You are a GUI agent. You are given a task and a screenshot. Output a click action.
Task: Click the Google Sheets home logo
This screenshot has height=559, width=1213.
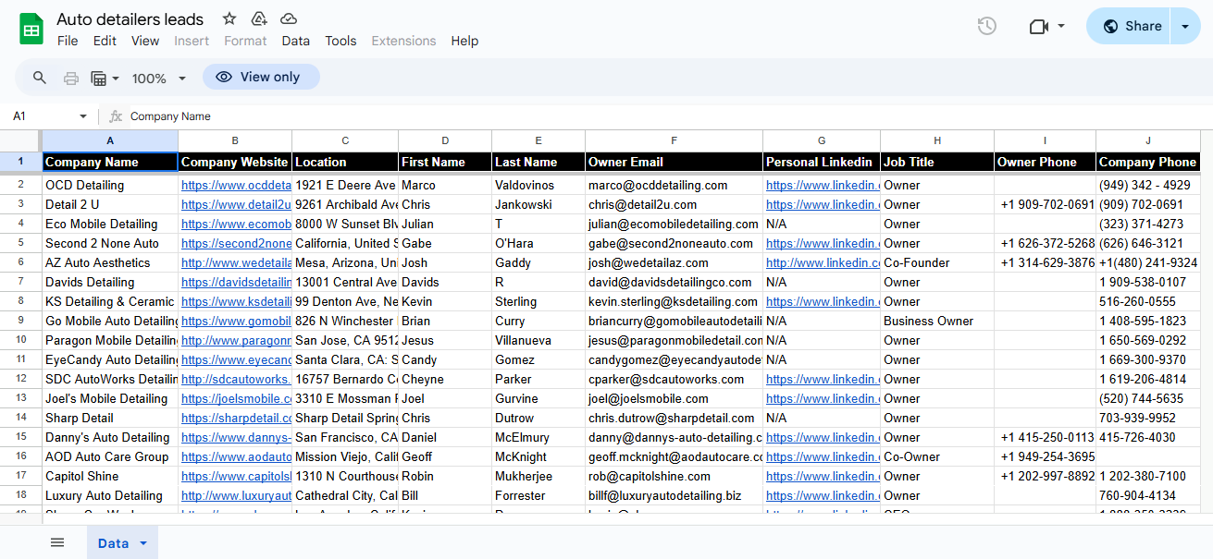point(32,29)
